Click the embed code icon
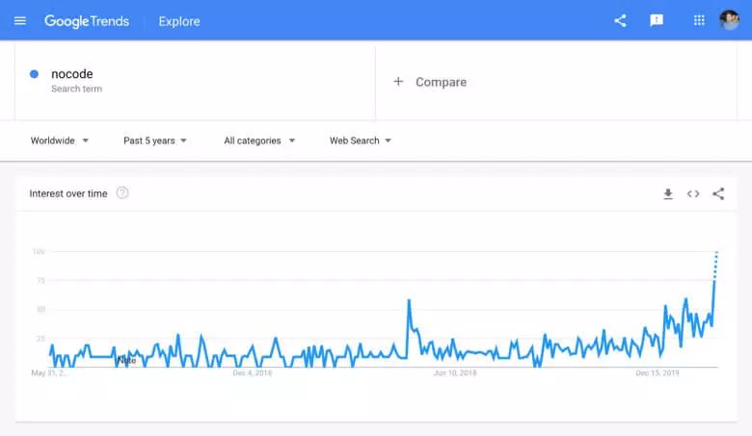 (x=693, y=193)
